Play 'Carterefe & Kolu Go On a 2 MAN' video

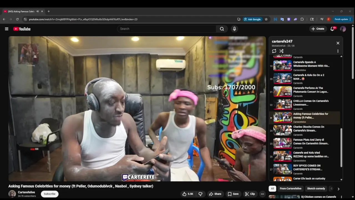pyautogui.click(x=305, y=79)
